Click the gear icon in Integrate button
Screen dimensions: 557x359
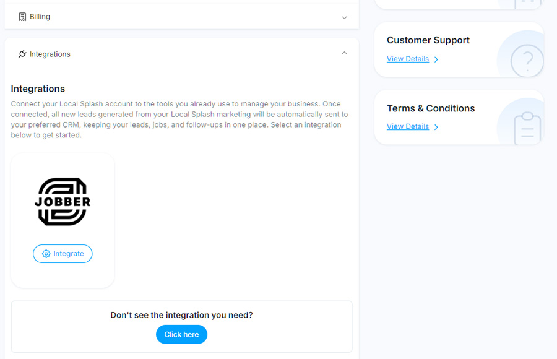[46, 254]
